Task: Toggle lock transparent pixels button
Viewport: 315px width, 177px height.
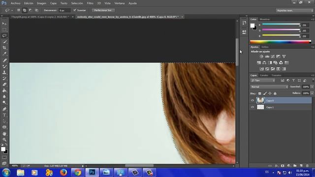Action: [x=260, y=93]
